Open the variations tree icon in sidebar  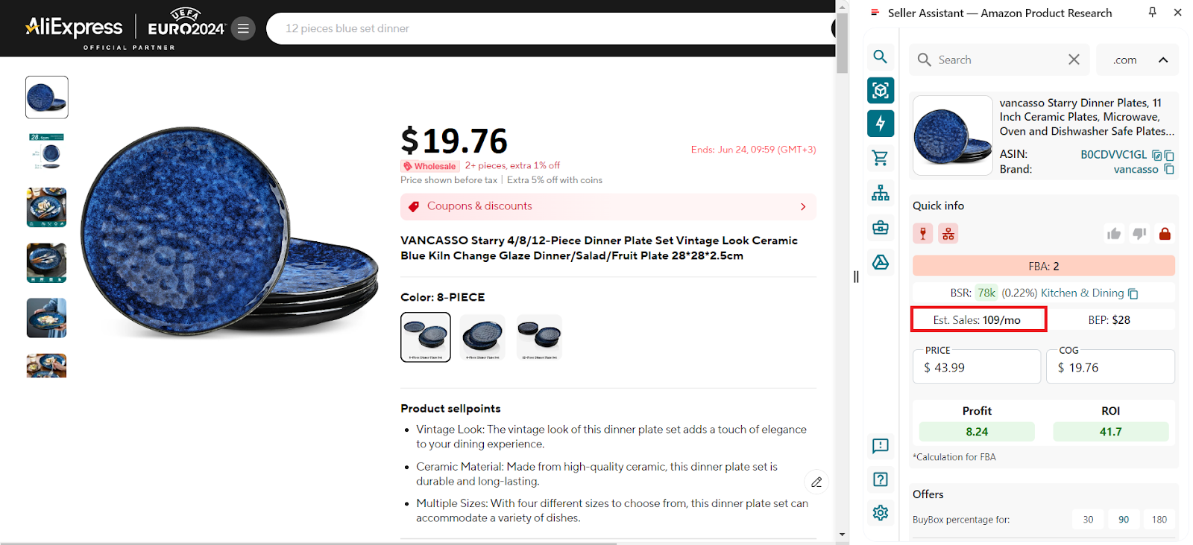click(881, 192)
